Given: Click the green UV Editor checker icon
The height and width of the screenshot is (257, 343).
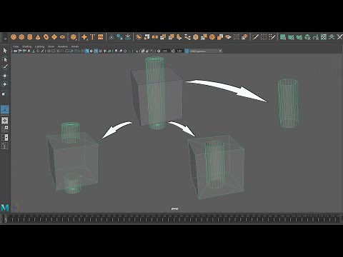Looking at the screenshot, I should tap(324, 37).
